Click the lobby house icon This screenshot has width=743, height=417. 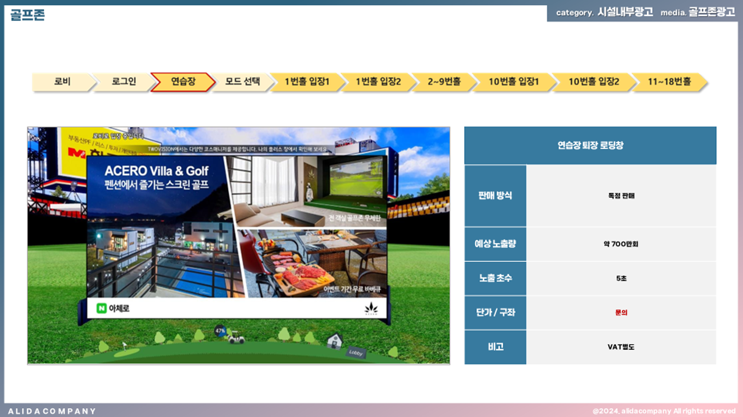[335, 341]
